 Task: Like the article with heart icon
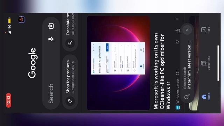coord(177,42)
